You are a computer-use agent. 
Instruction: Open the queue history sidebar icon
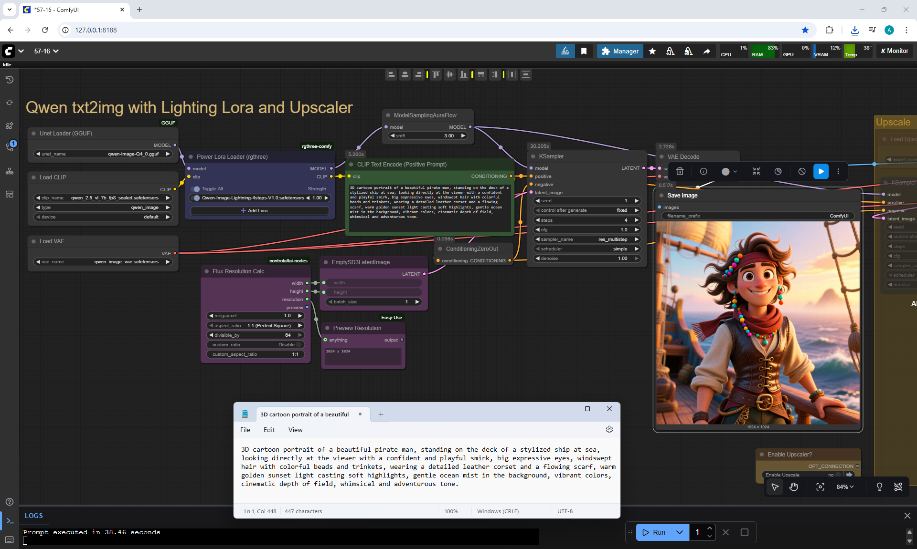9,80
